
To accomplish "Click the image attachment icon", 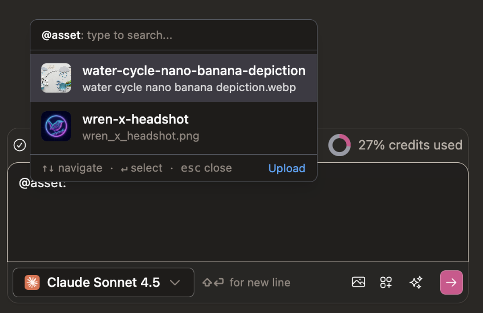I will 358,282.
